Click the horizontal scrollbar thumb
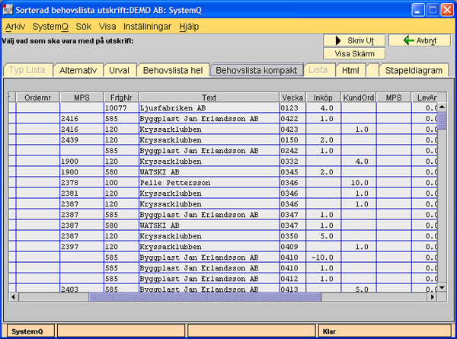The width and height of the screenshot is (457, 339). click(205, 297)
